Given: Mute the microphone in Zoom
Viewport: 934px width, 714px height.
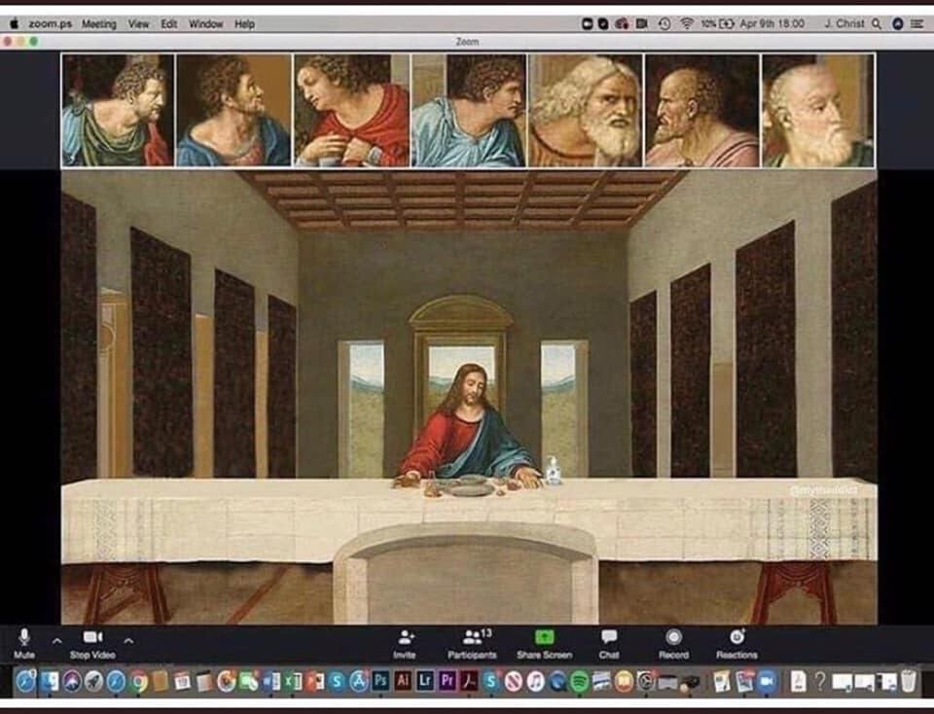Looking at the screenshot, I should coord(23,643).
